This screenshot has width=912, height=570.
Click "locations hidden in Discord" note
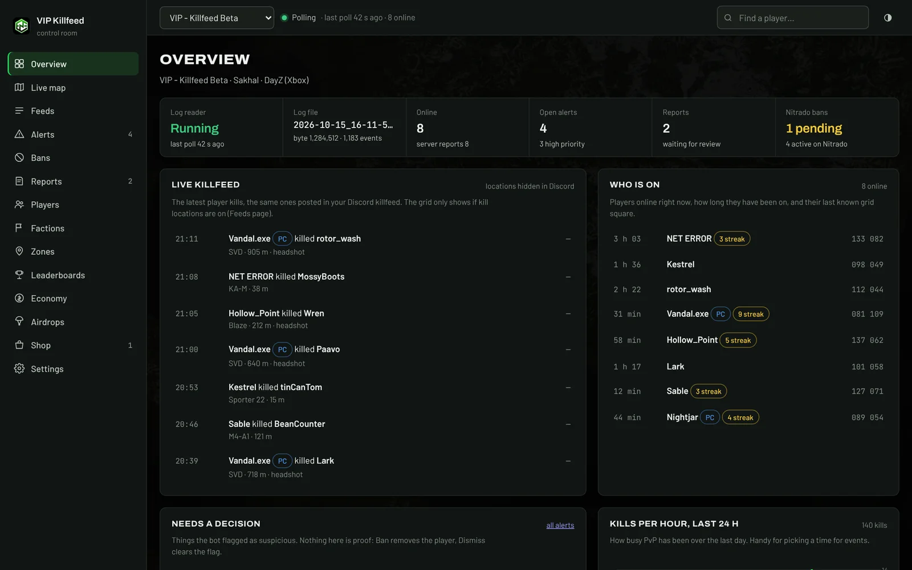[x=530, y=186]
